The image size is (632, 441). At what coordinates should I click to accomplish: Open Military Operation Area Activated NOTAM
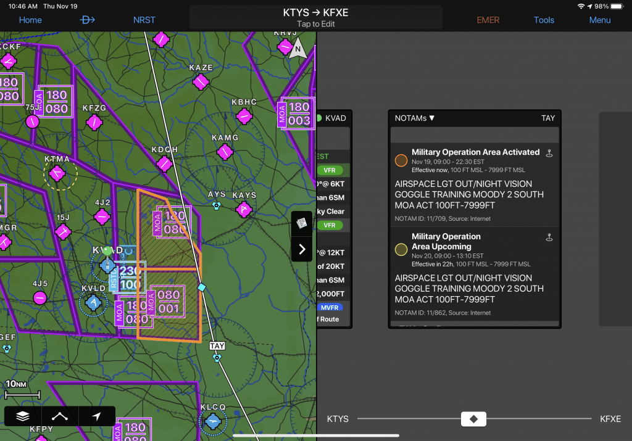pyautogui.click(x=475, y=184)
